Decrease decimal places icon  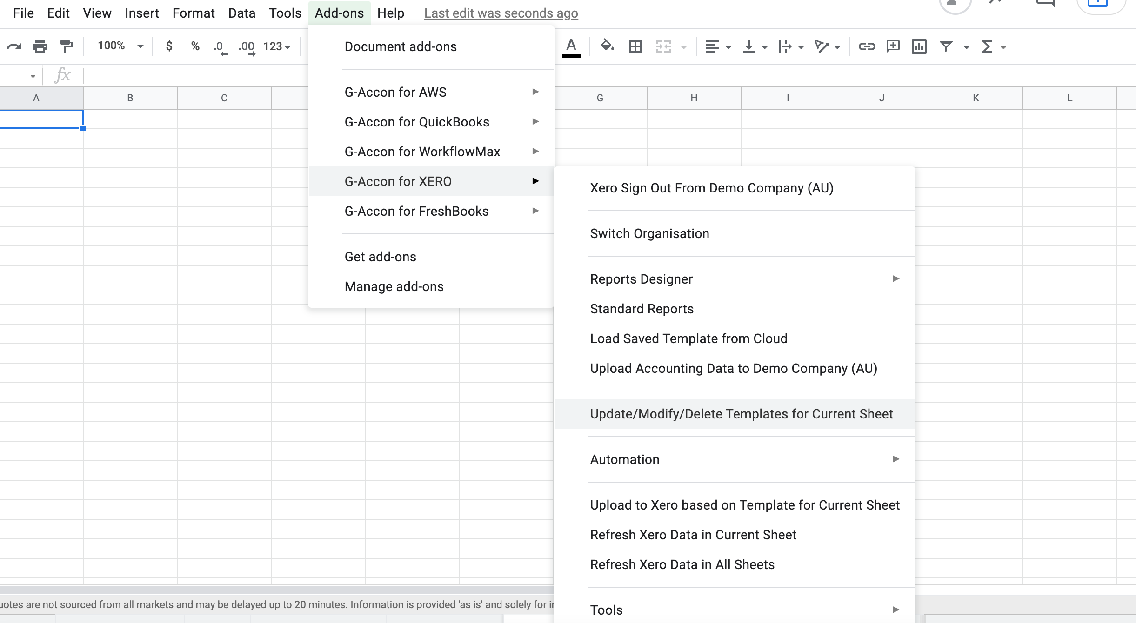click(x=221, y=47)
